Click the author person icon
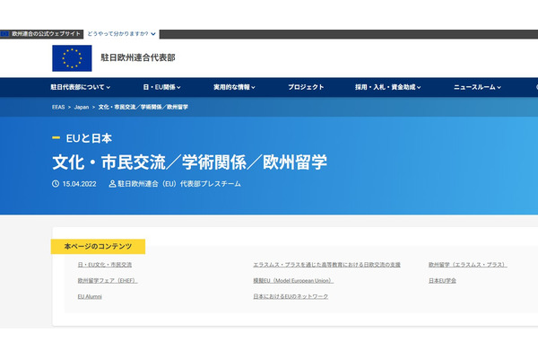The height and width of the screenshot is (359, 538). point(112,184)
